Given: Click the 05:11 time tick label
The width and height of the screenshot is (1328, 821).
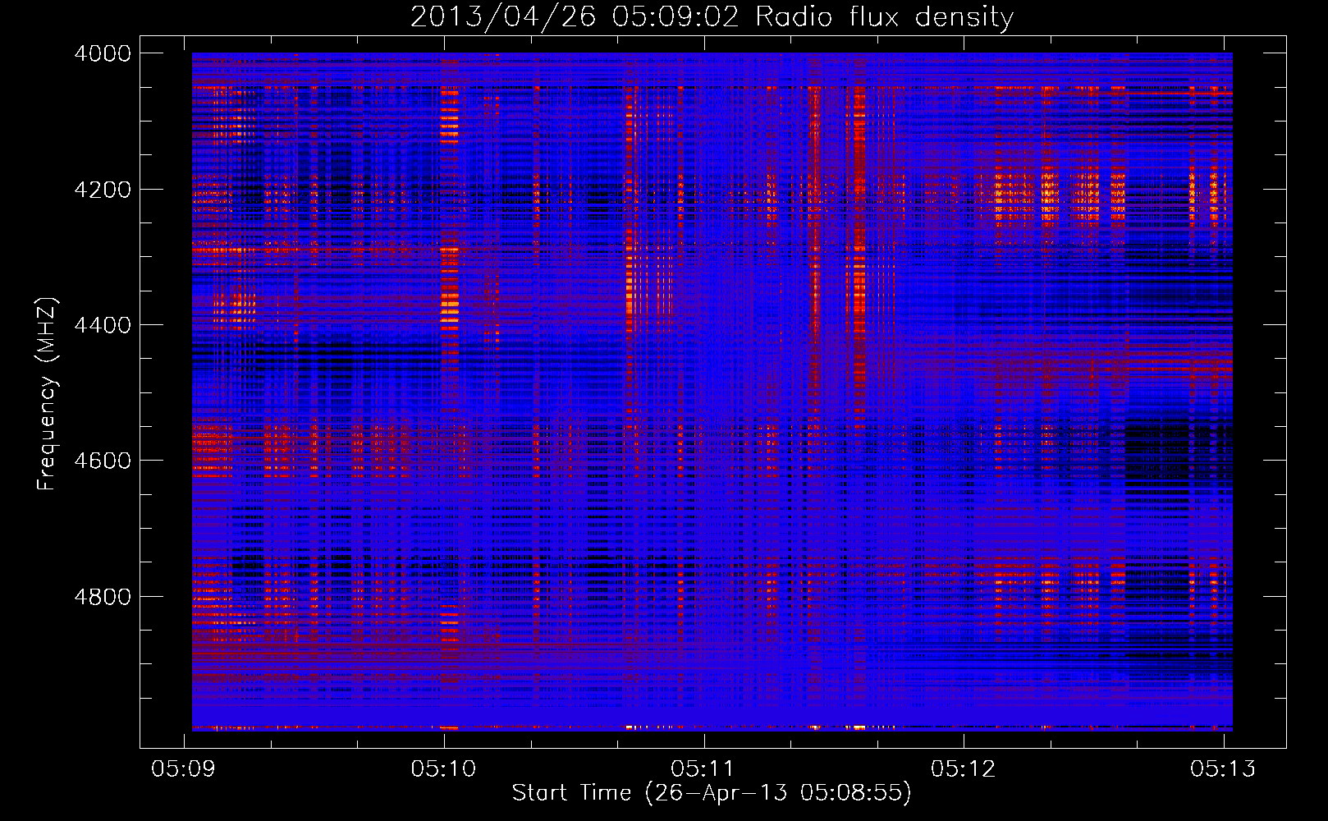Looking at the screenshot, I should (x=703, y=768).
